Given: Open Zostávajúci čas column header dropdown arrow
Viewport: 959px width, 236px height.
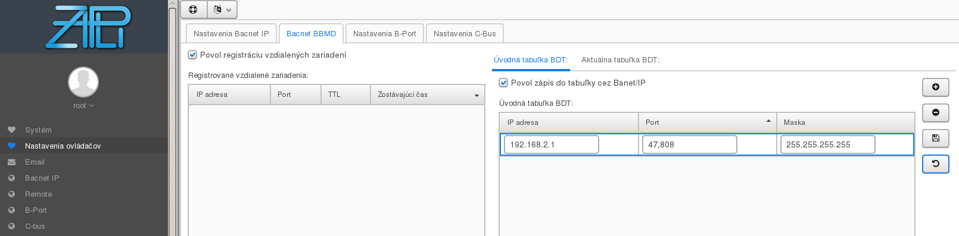Looking at the screenshot, I should pos(477,95).
